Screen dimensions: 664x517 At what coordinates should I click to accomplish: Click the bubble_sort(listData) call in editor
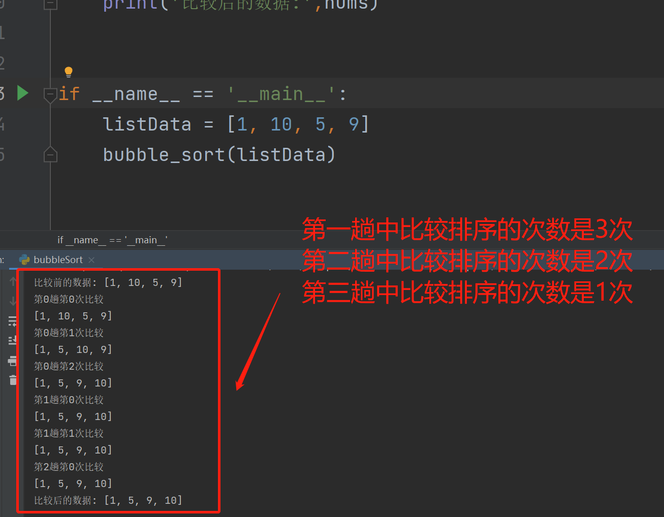(219, 154)
